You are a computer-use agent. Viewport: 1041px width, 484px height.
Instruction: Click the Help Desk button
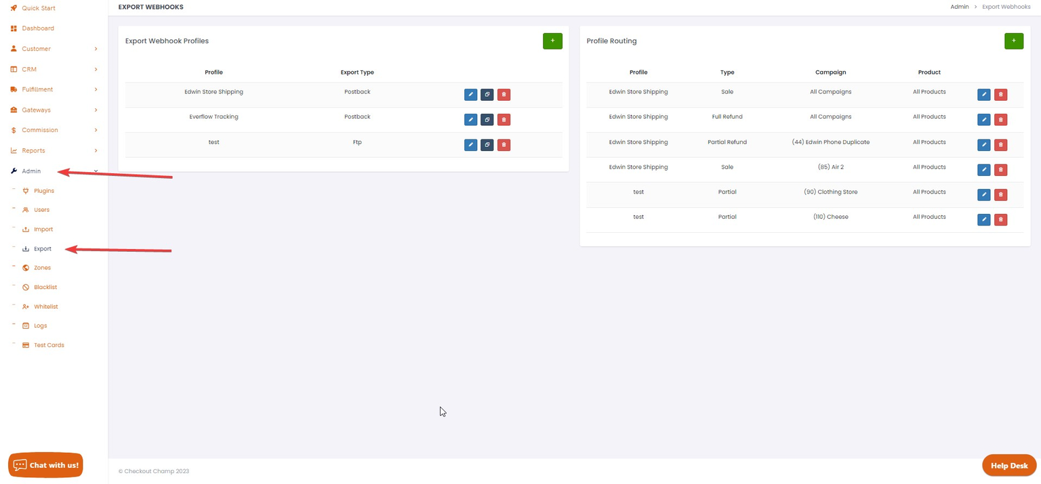coord(1008,465)
